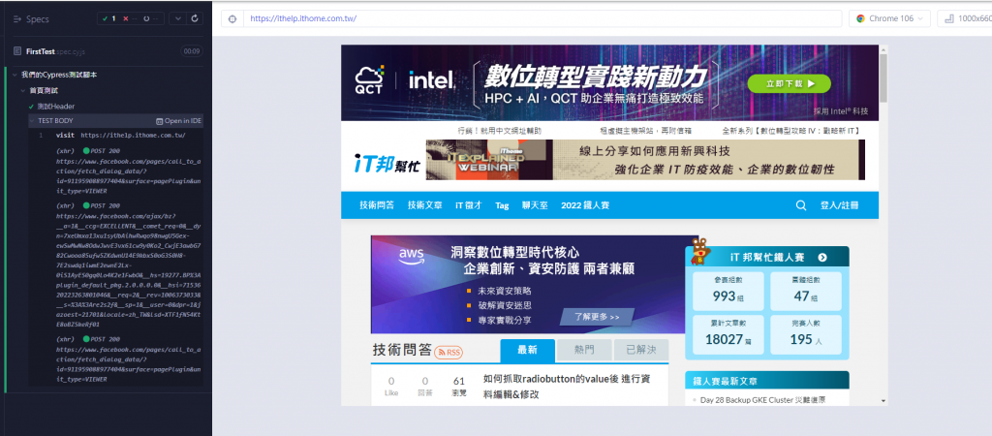The image size is (992, 436).
Task: Click the page's vertical scrollbar thumb
Action: coord(883,78)
